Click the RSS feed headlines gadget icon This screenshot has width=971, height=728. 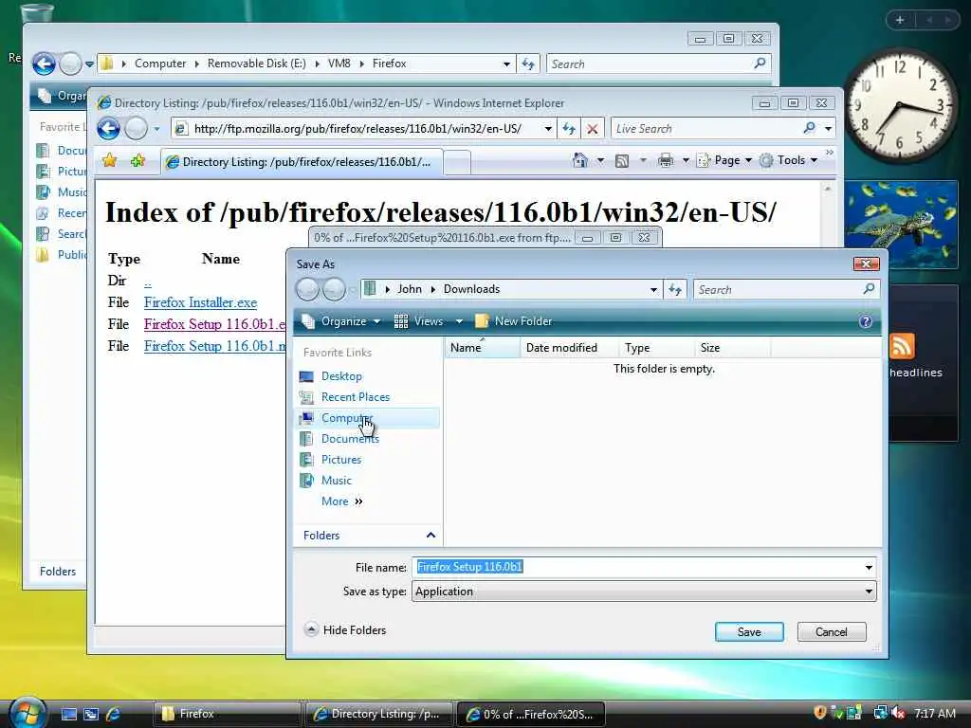pyautogui.click(x=902, y=345)
